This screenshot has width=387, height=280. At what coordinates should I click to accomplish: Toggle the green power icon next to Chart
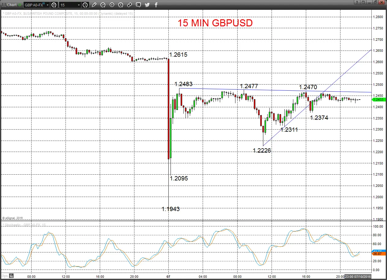pos(20,5)
